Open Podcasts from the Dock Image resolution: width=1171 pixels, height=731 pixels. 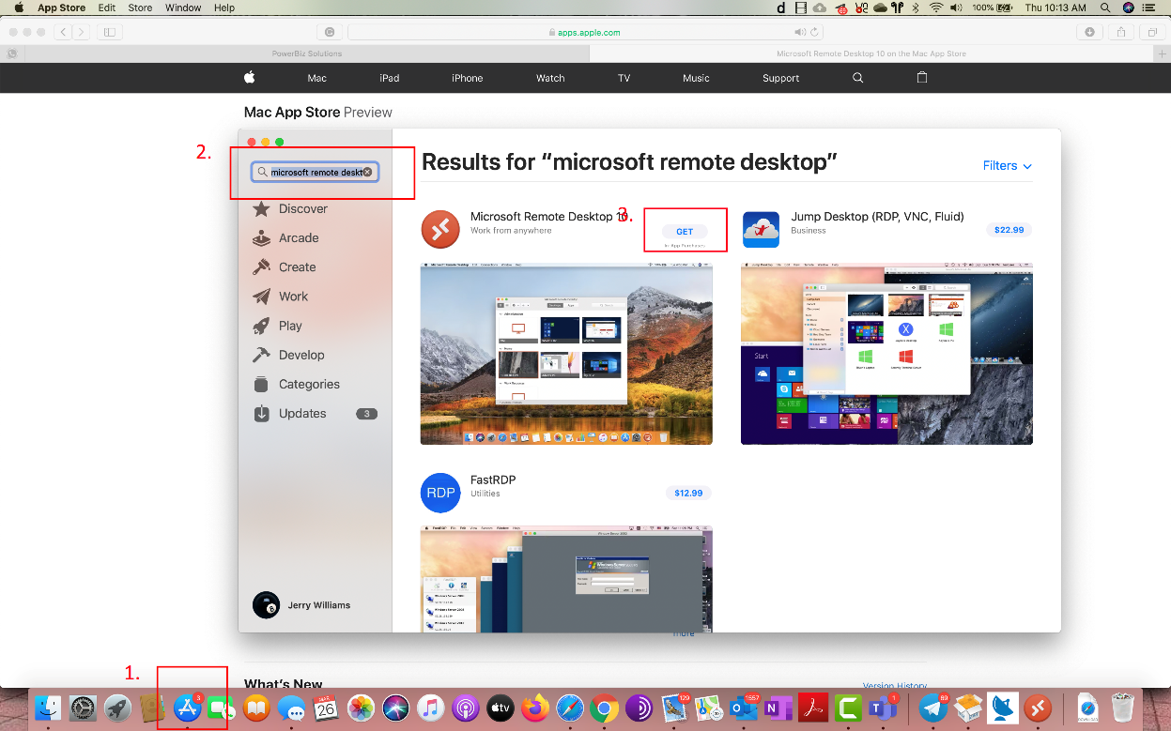466,708
